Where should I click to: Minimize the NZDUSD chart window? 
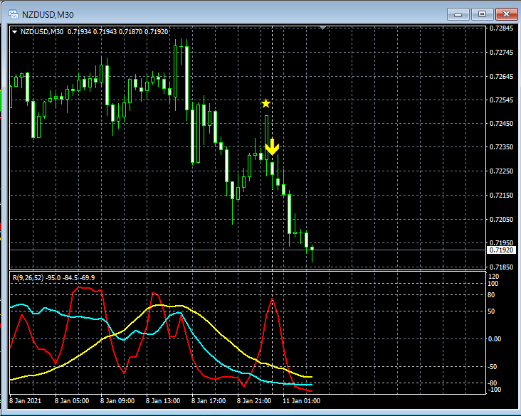tap(461, 14)
